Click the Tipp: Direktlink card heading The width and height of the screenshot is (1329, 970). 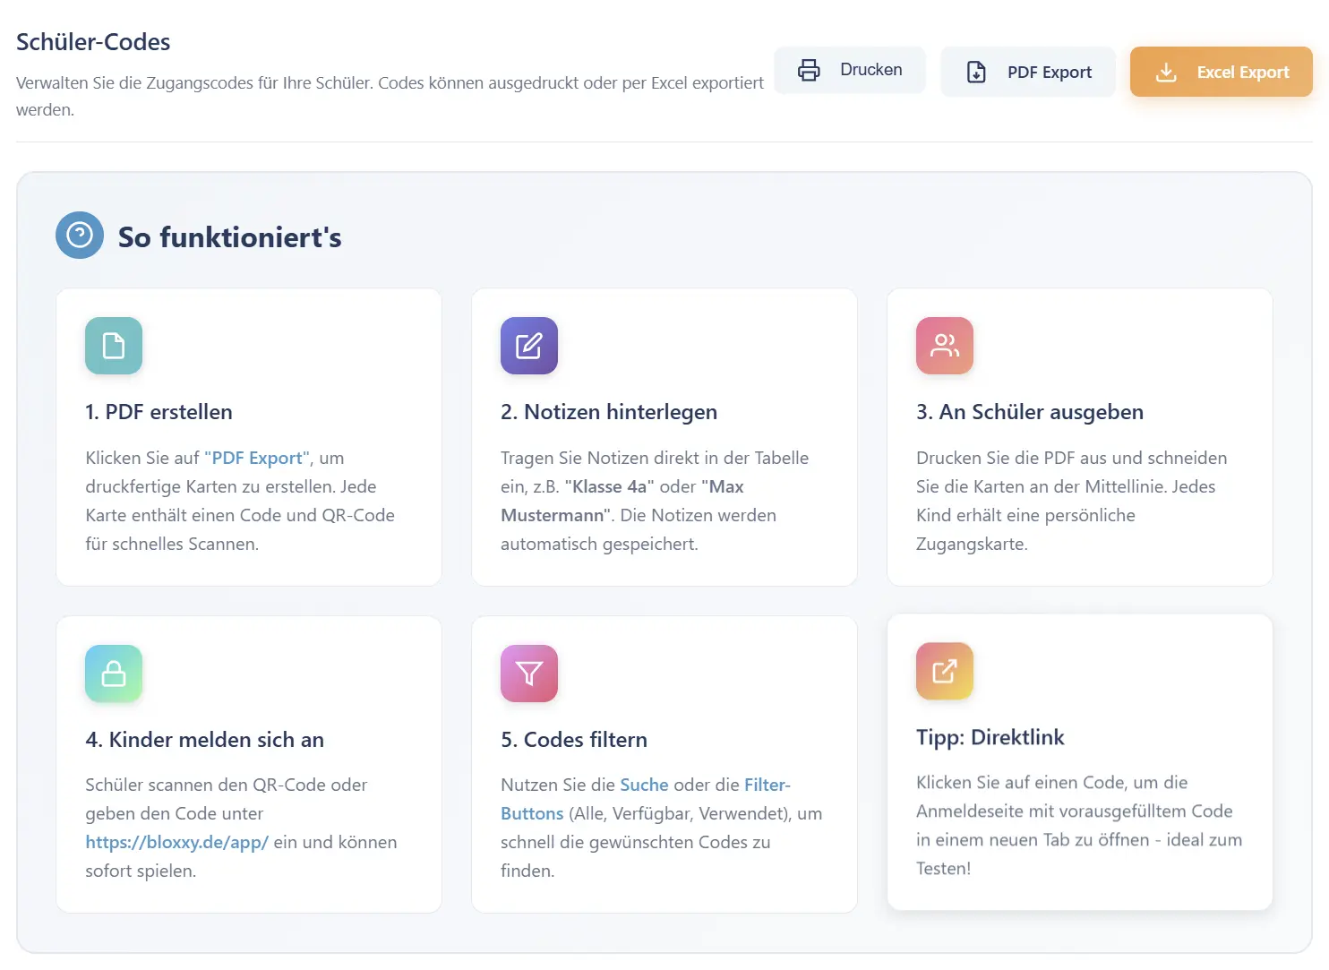pos(990,737)
